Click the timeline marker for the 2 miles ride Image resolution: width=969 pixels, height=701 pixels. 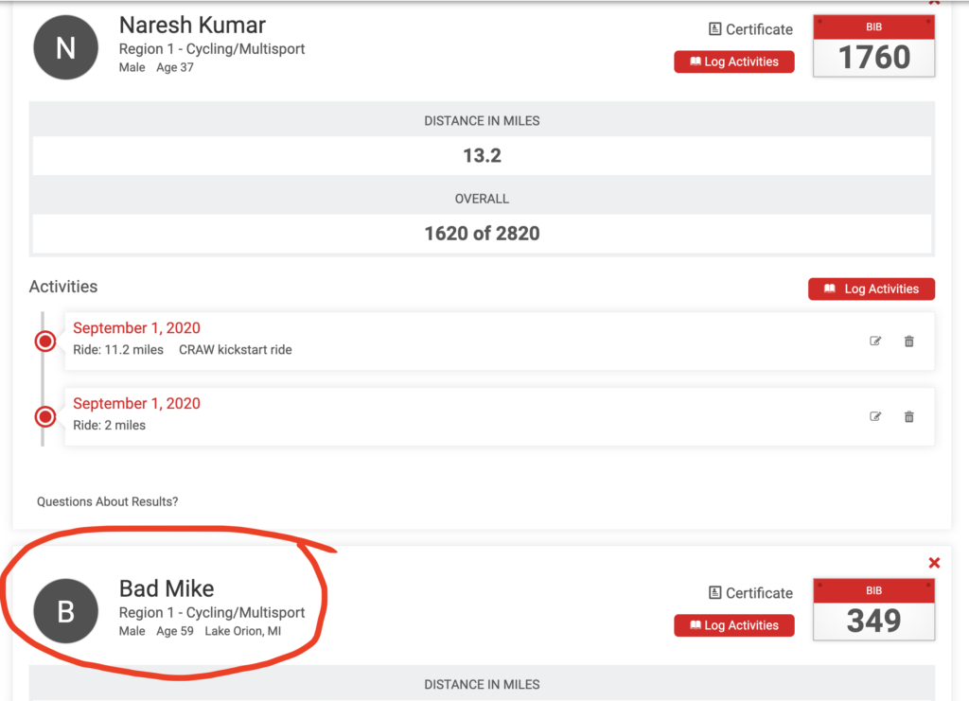pos(45,416)
